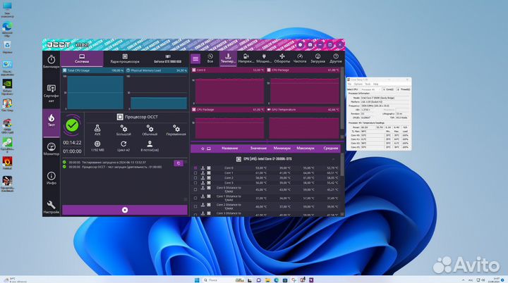The width and height of the screenshot is (508, 283).
Task: Click the 8 поток(ов) threads option
Action: (x=150, y=146)
